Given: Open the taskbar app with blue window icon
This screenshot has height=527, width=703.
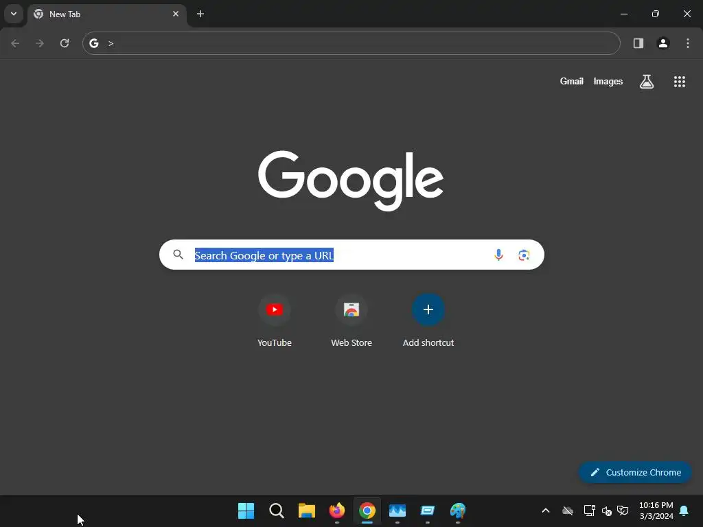Looking at the screenshot, I should click(427, 511).
